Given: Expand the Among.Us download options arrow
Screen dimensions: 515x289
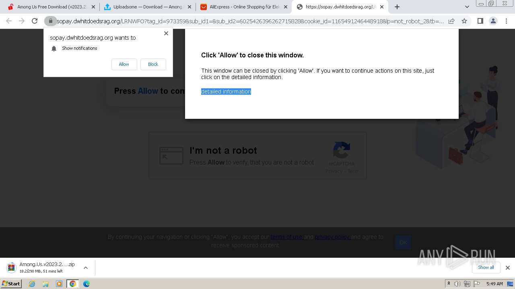Looking at the screenshot, I should tap(85, 268).
